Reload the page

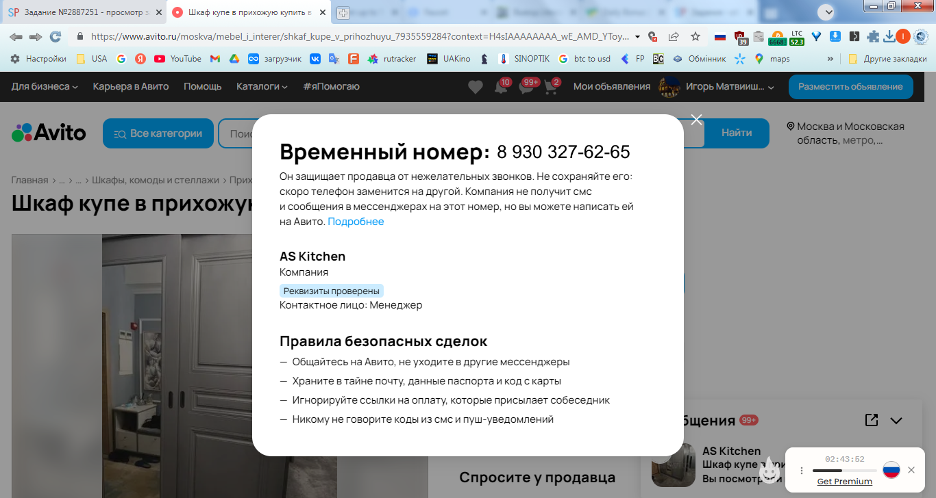tap(56, 36)
